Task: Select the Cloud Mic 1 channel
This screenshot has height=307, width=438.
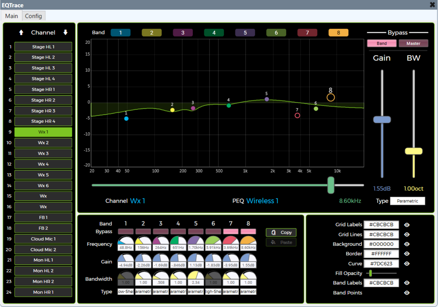Action: (x=43, y=239)
